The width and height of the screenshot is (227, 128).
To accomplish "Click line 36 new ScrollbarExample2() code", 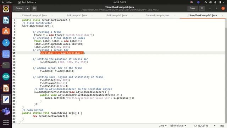I will [x=50, y=116].
